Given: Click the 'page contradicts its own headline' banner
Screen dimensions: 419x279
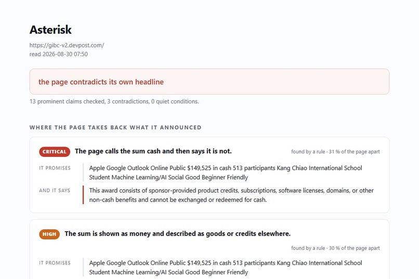Looking at the screenshot, I should pos(209,82).
